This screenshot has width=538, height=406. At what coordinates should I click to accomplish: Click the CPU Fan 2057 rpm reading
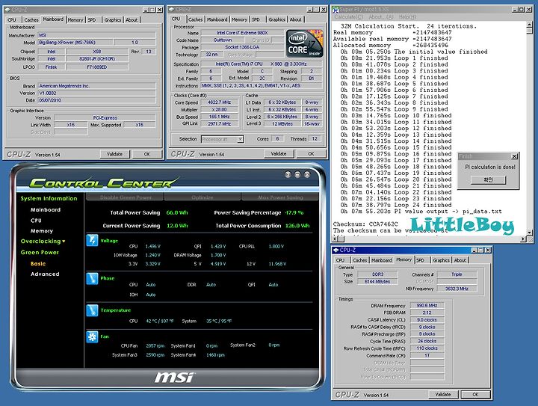tap(155, 346)
